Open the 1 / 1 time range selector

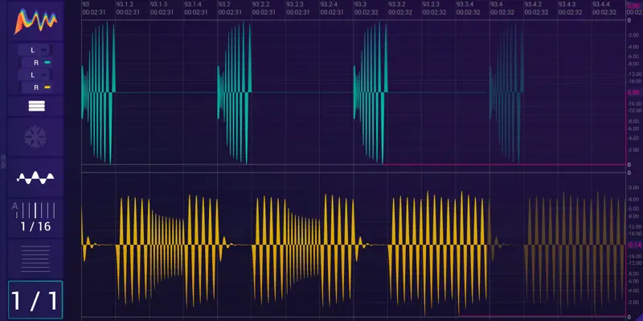tap(35, 301)
